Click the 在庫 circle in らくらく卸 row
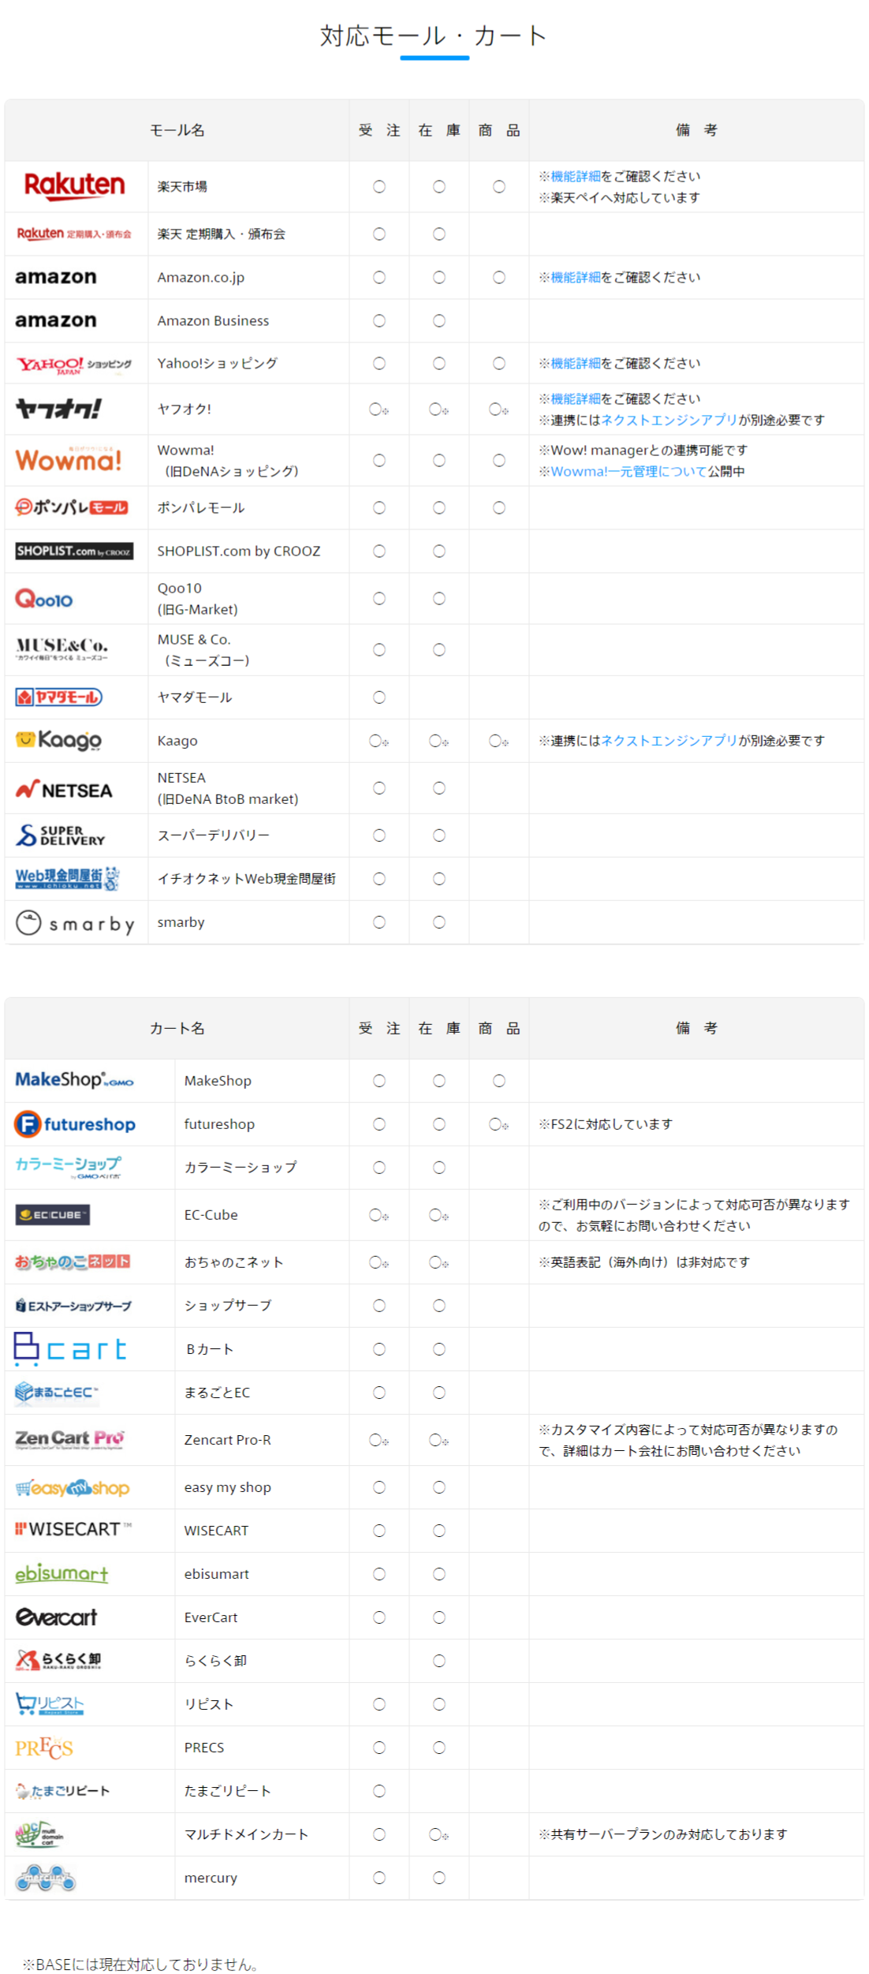 [439, 1661]
